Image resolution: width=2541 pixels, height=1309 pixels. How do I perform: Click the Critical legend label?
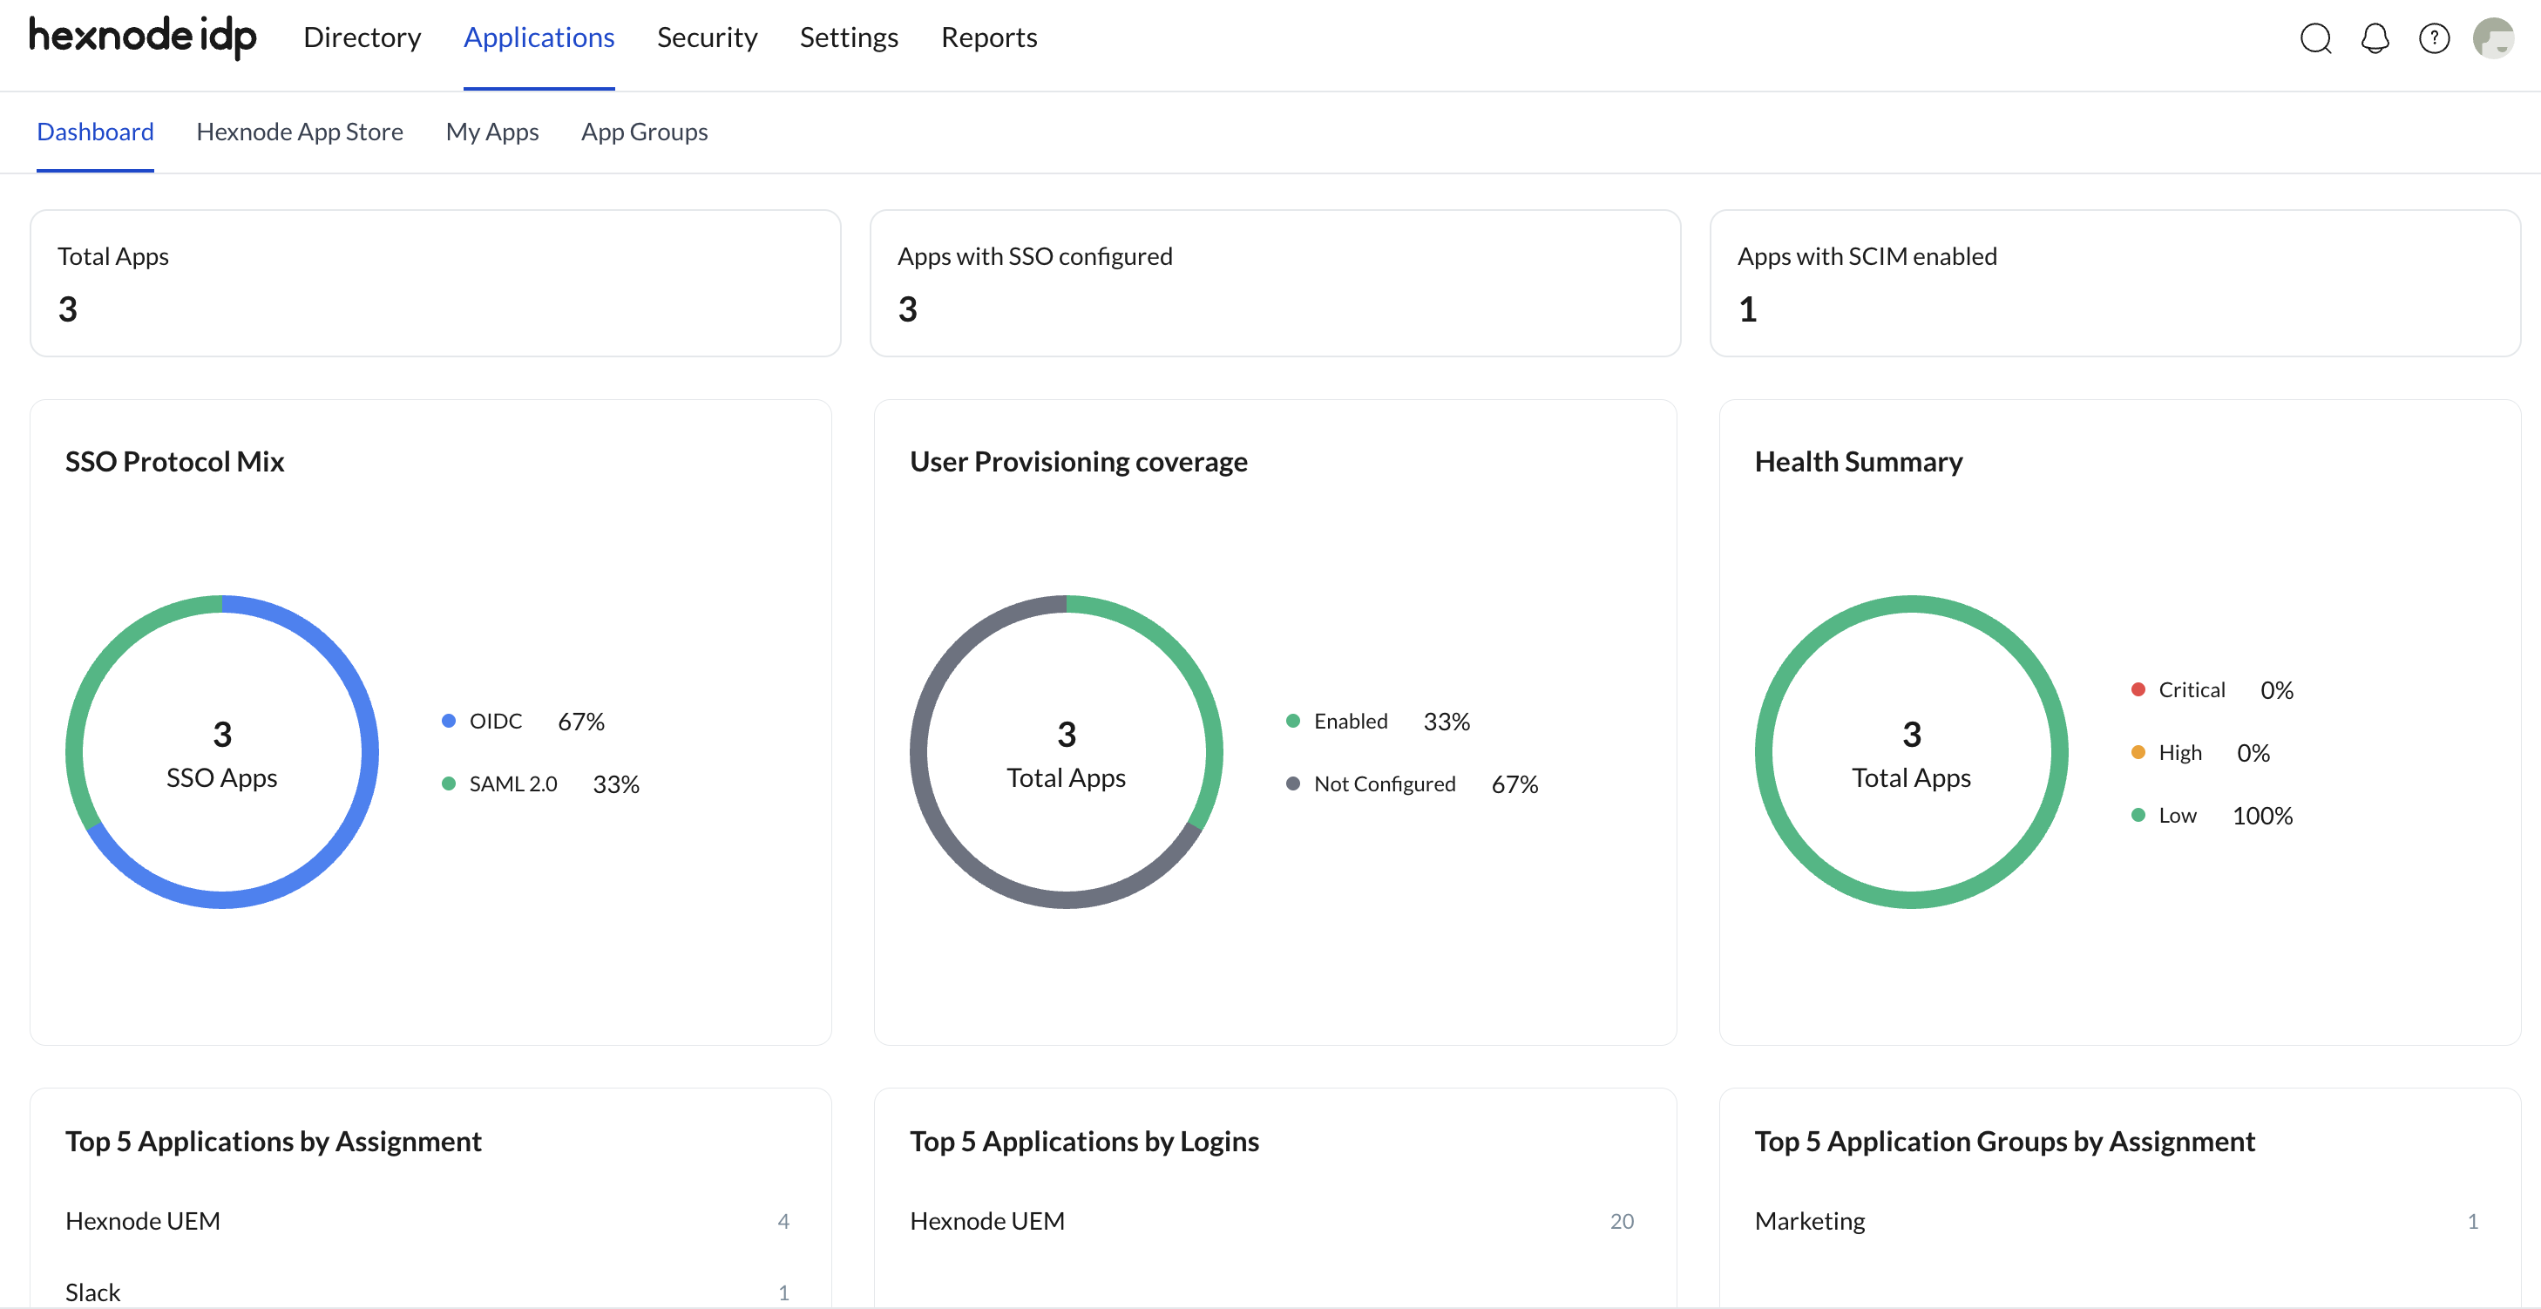pyautogui.click(x=2192, y=689)
